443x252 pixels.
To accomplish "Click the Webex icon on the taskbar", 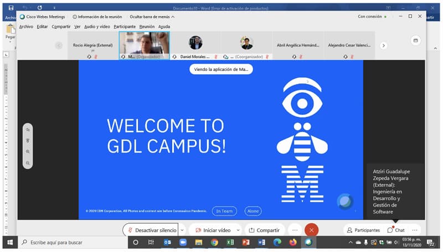I will [x=308, y=242].
